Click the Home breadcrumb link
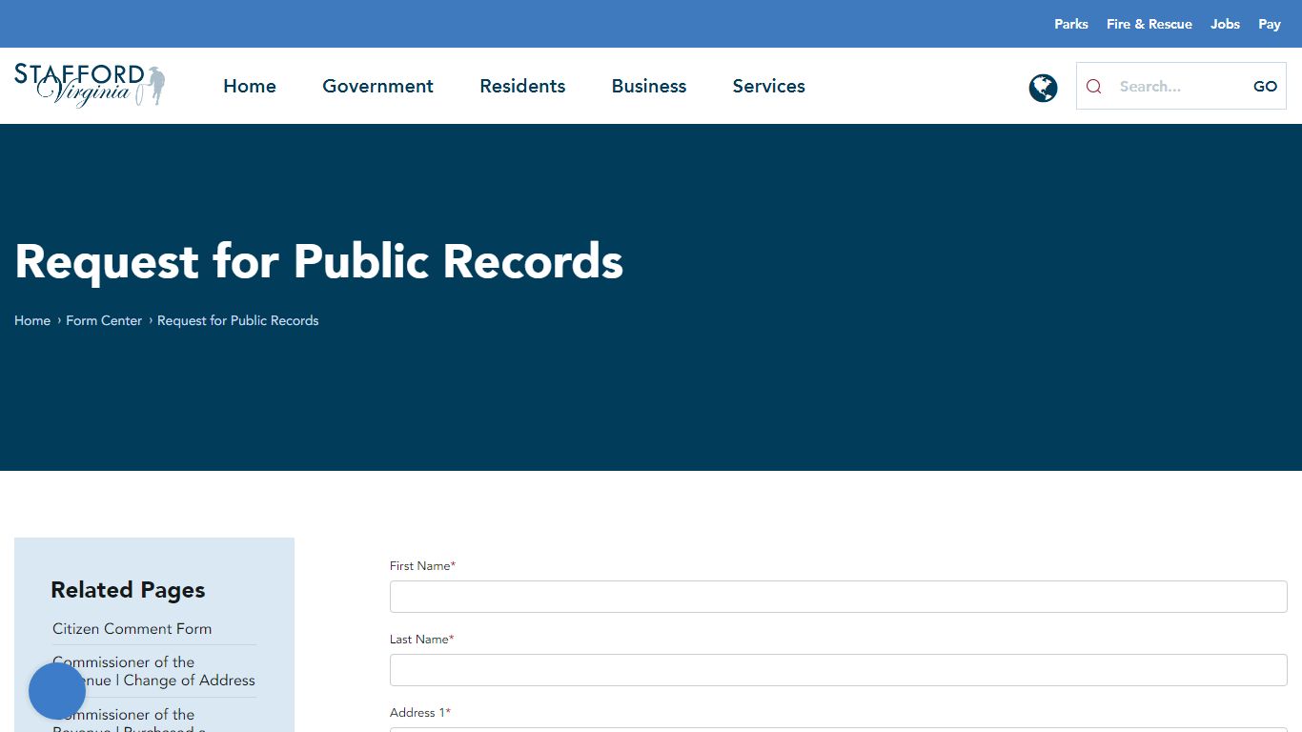This screenshot has width=1302, height=732. (32, 320)
